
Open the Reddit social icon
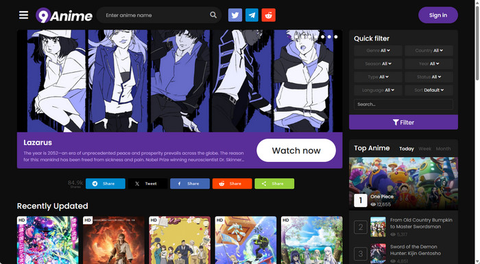point(269,15)
